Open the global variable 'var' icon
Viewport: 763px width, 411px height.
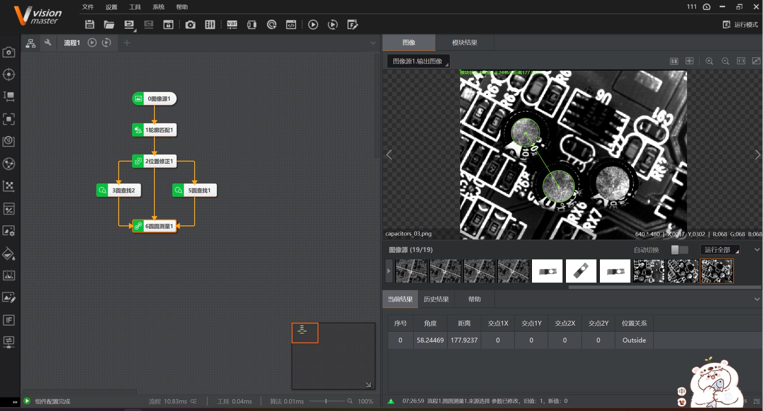click(x=232, y=24)
